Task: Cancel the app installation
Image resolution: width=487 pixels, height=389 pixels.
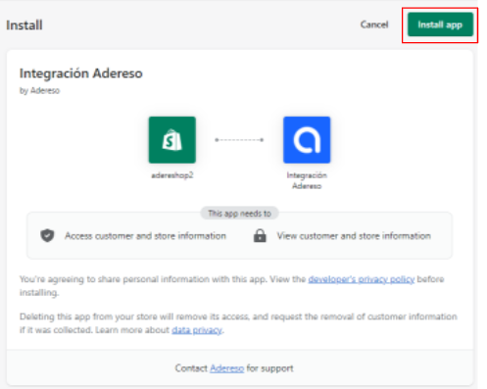Action: pos(374,24)
